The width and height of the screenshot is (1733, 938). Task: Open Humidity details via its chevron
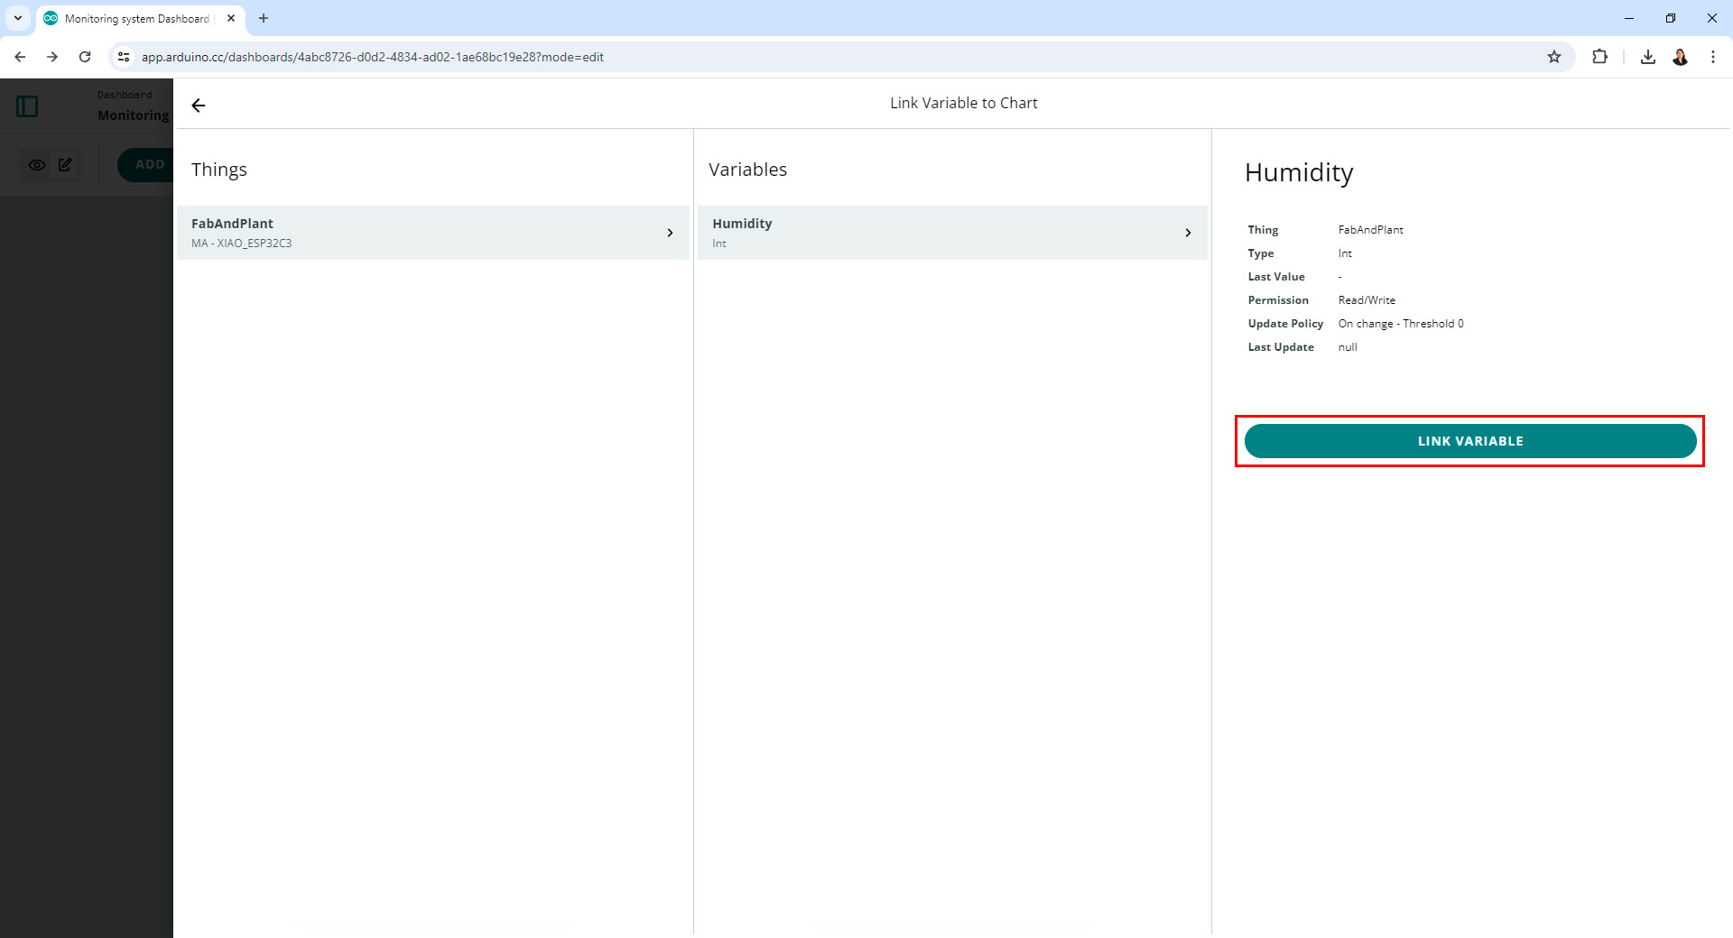1188,233
